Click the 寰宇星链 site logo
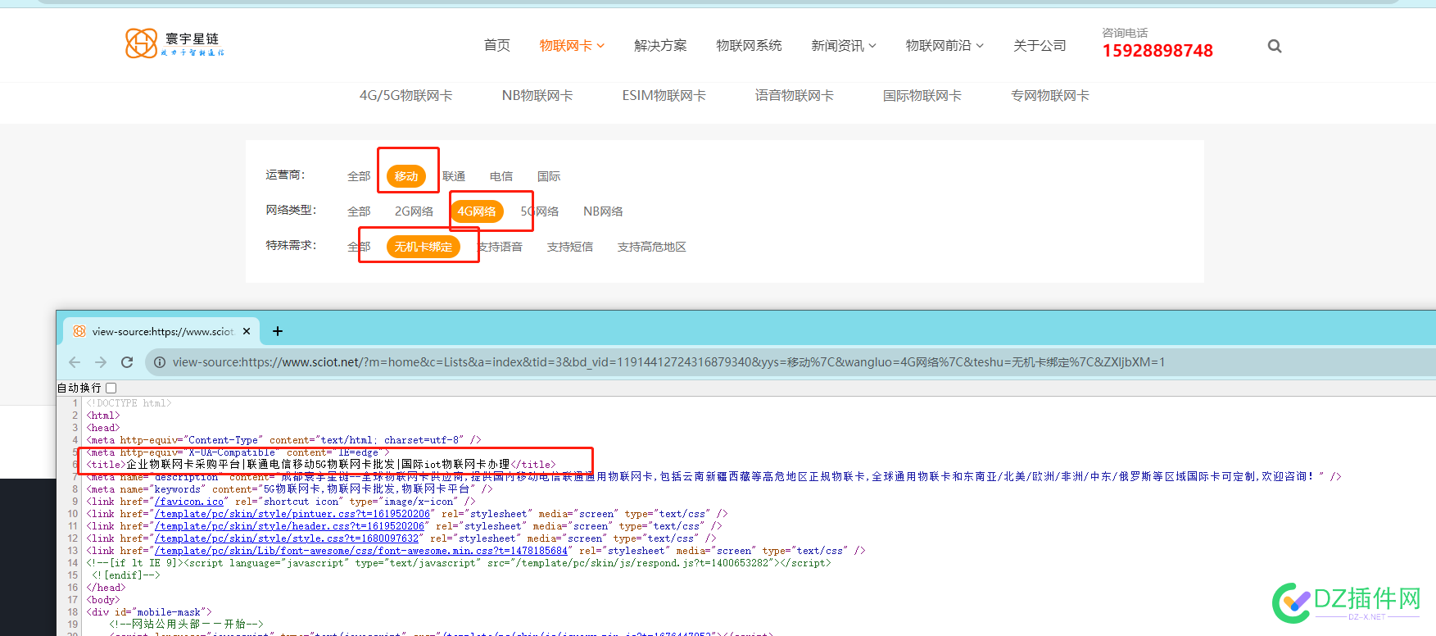This screenshot has width=1436, height=636. click(x=174, y=43)
